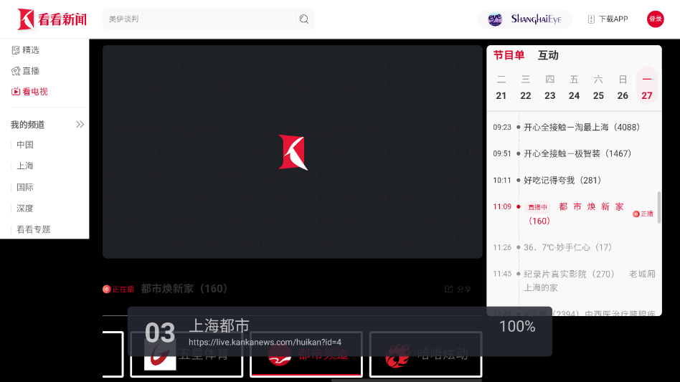This screenshot has width=680, height=382.
Task: Select 看电视 in the sidebar
Action: point(29,92)
